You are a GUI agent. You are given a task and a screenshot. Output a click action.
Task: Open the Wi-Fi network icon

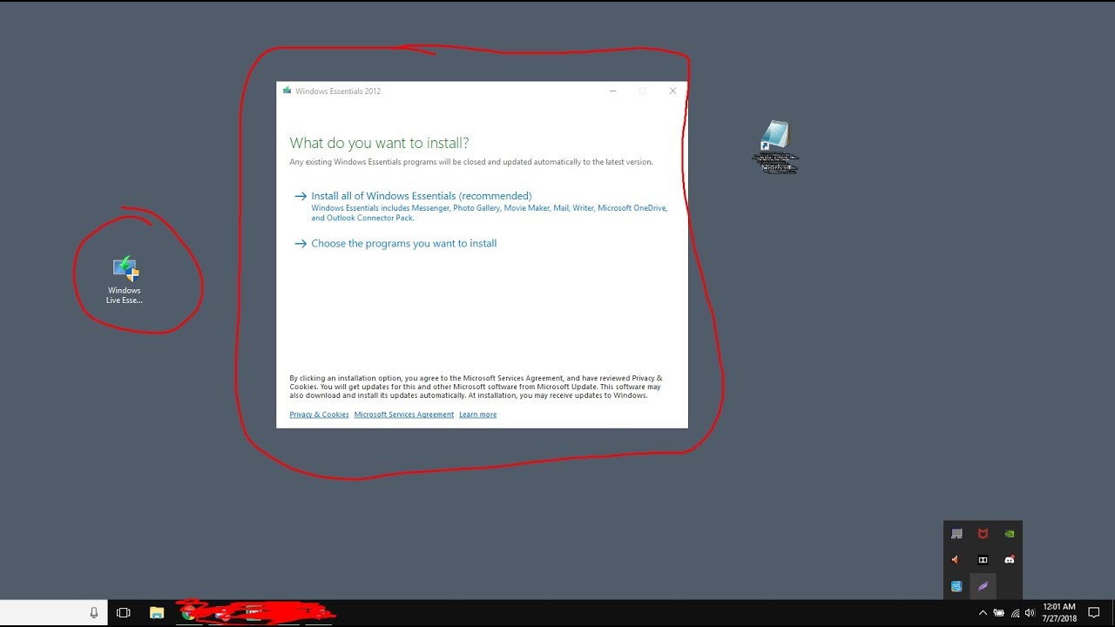pos(1015,613)
